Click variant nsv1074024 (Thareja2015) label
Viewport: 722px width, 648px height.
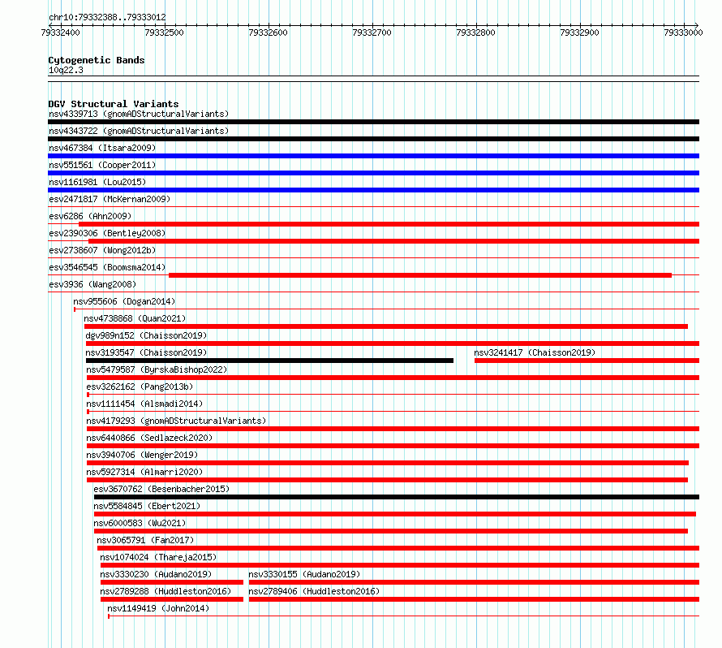point(158,557)
